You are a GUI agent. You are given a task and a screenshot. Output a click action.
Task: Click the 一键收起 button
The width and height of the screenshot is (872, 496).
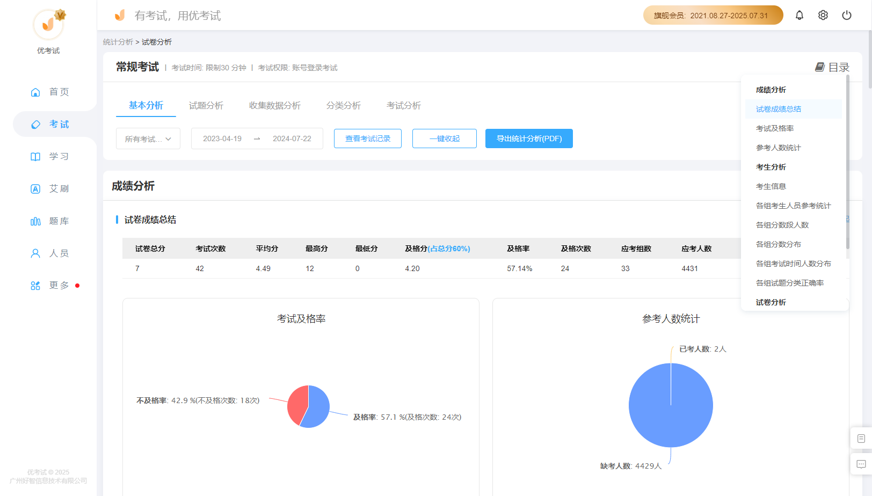(x=445, y=138)
